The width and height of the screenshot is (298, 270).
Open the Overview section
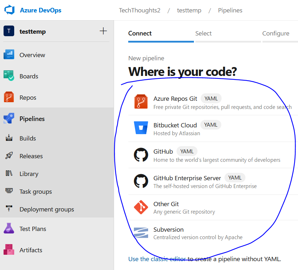point(32,55)
